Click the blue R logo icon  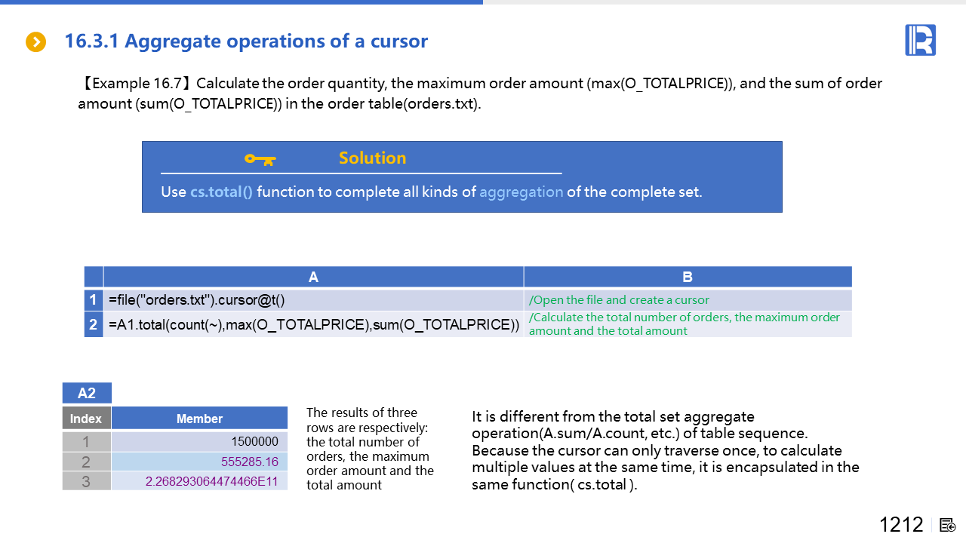coord(920,40)
